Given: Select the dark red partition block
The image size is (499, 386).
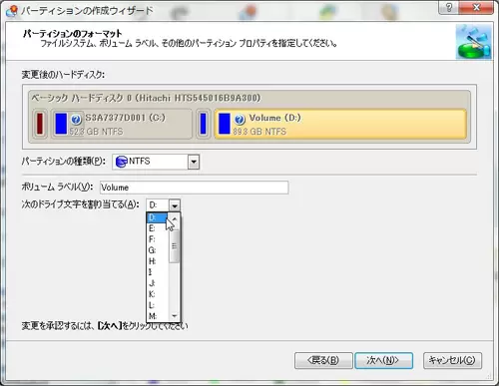Looking at the screenshot, I should tap(40, 124).
